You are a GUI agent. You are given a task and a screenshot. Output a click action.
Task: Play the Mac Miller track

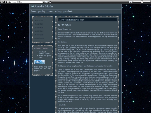coord(5,2)
